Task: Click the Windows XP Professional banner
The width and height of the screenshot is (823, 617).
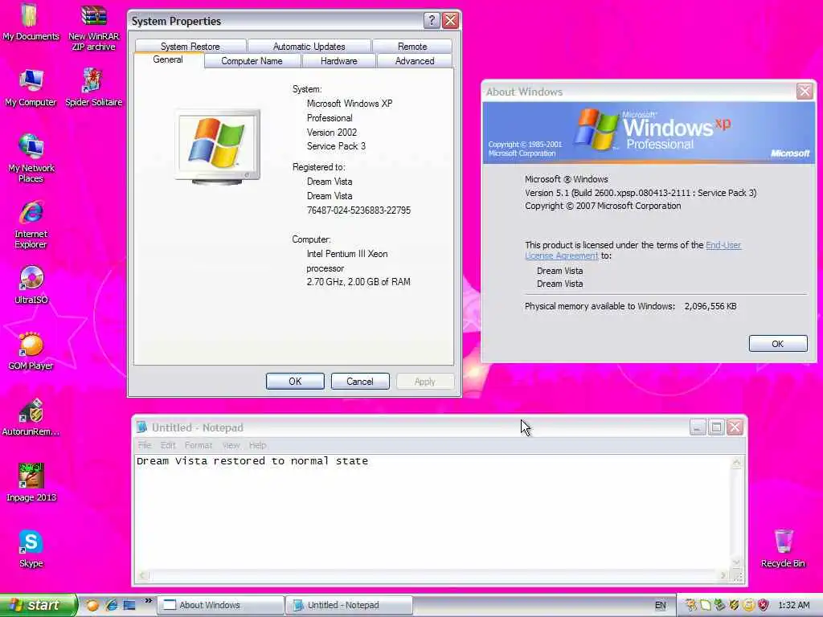Action: coord(649,133)
